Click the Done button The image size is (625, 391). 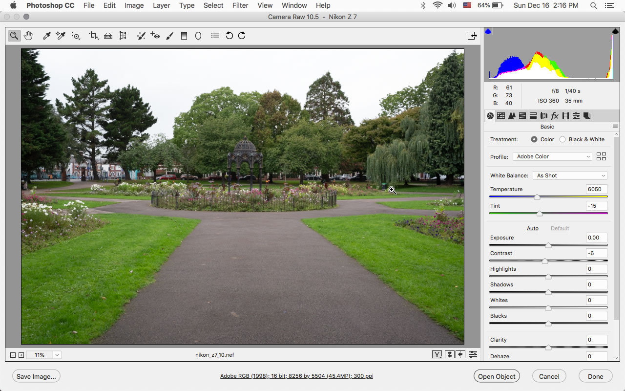(x=596, y=376)
